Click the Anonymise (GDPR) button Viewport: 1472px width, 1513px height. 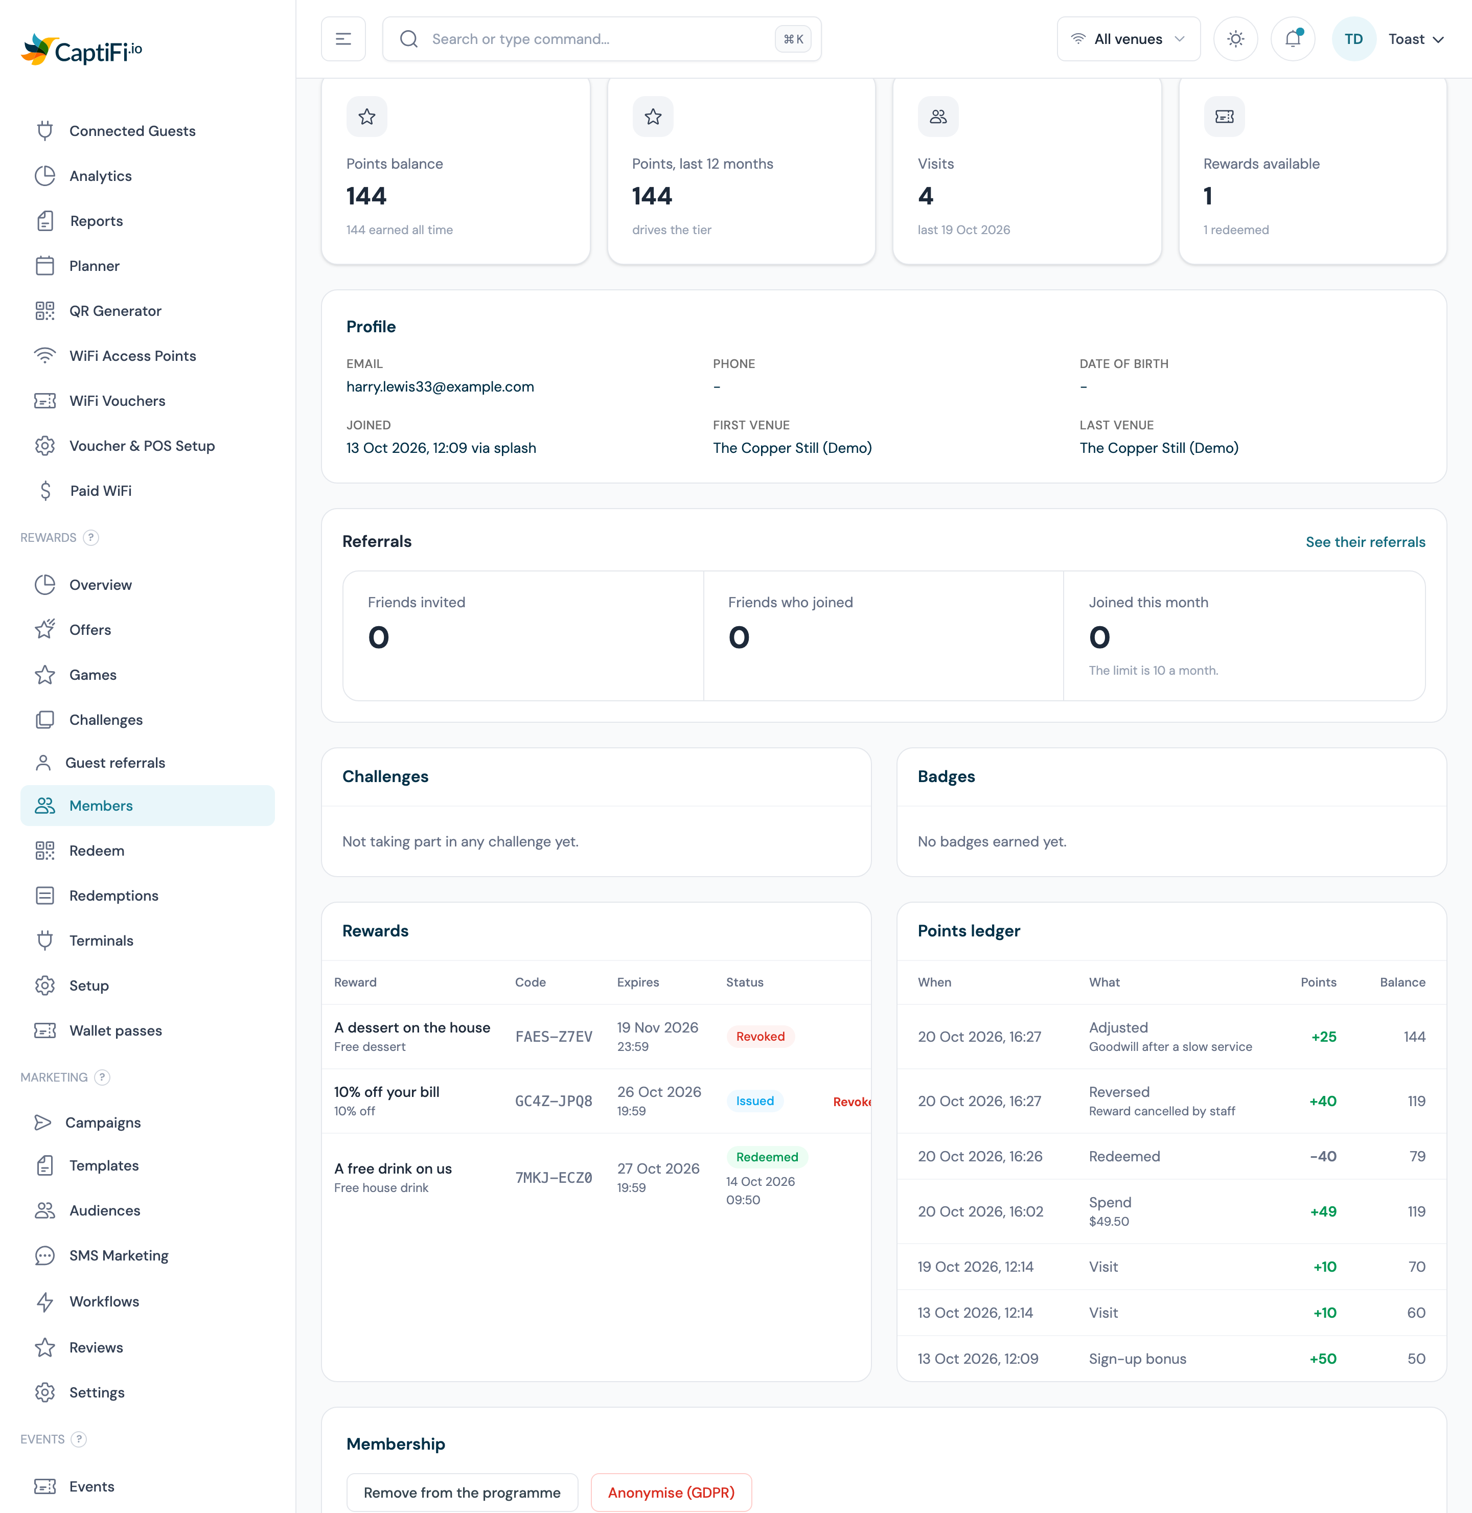[671, 1492]
